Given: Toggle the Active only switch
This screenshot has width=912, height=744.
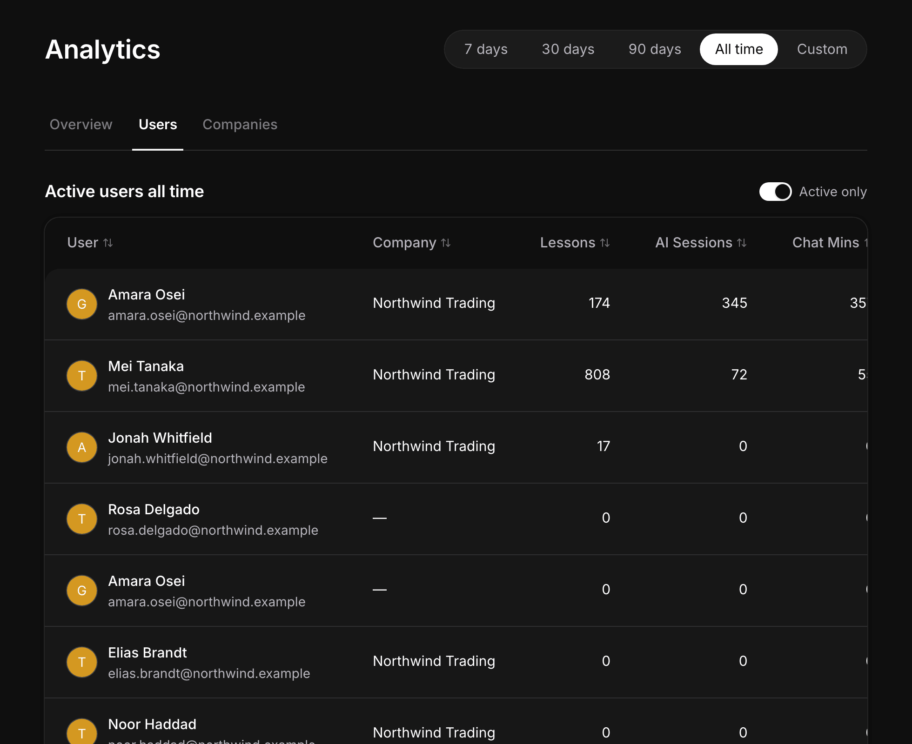Looking at the screenshot, I should (775, 192).
